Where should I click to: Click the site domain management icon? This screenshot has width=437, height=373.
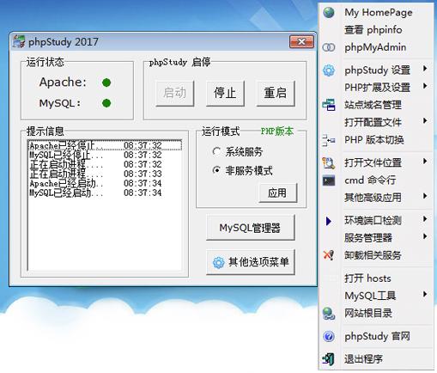click(329, 105)
